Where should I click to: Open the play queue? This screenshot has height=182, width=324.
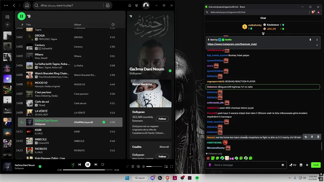pyautogui.click(x=133, y=167)
